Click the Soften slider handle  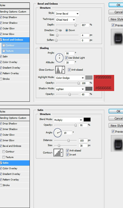tap(56, 40)
